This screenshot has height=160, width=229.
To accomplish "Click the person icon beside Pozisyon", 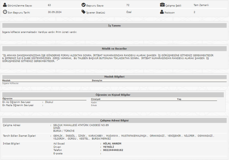I will coord(162,12).
